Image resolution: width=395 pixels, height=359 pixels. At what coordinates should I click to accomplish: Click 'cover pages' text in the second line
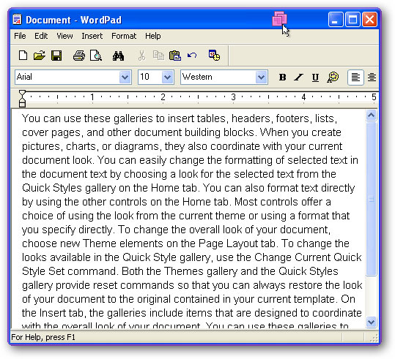point(51,133)
